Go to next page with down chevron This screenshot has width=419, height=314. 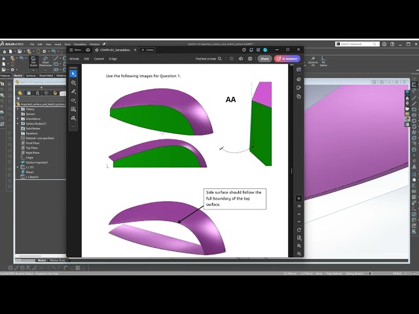tap(299, 222)
